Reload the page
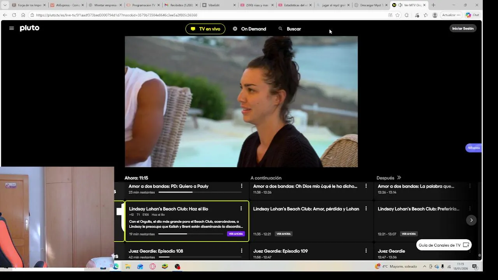Viewport: 498px width, 280px height. (x=14, y=15)
